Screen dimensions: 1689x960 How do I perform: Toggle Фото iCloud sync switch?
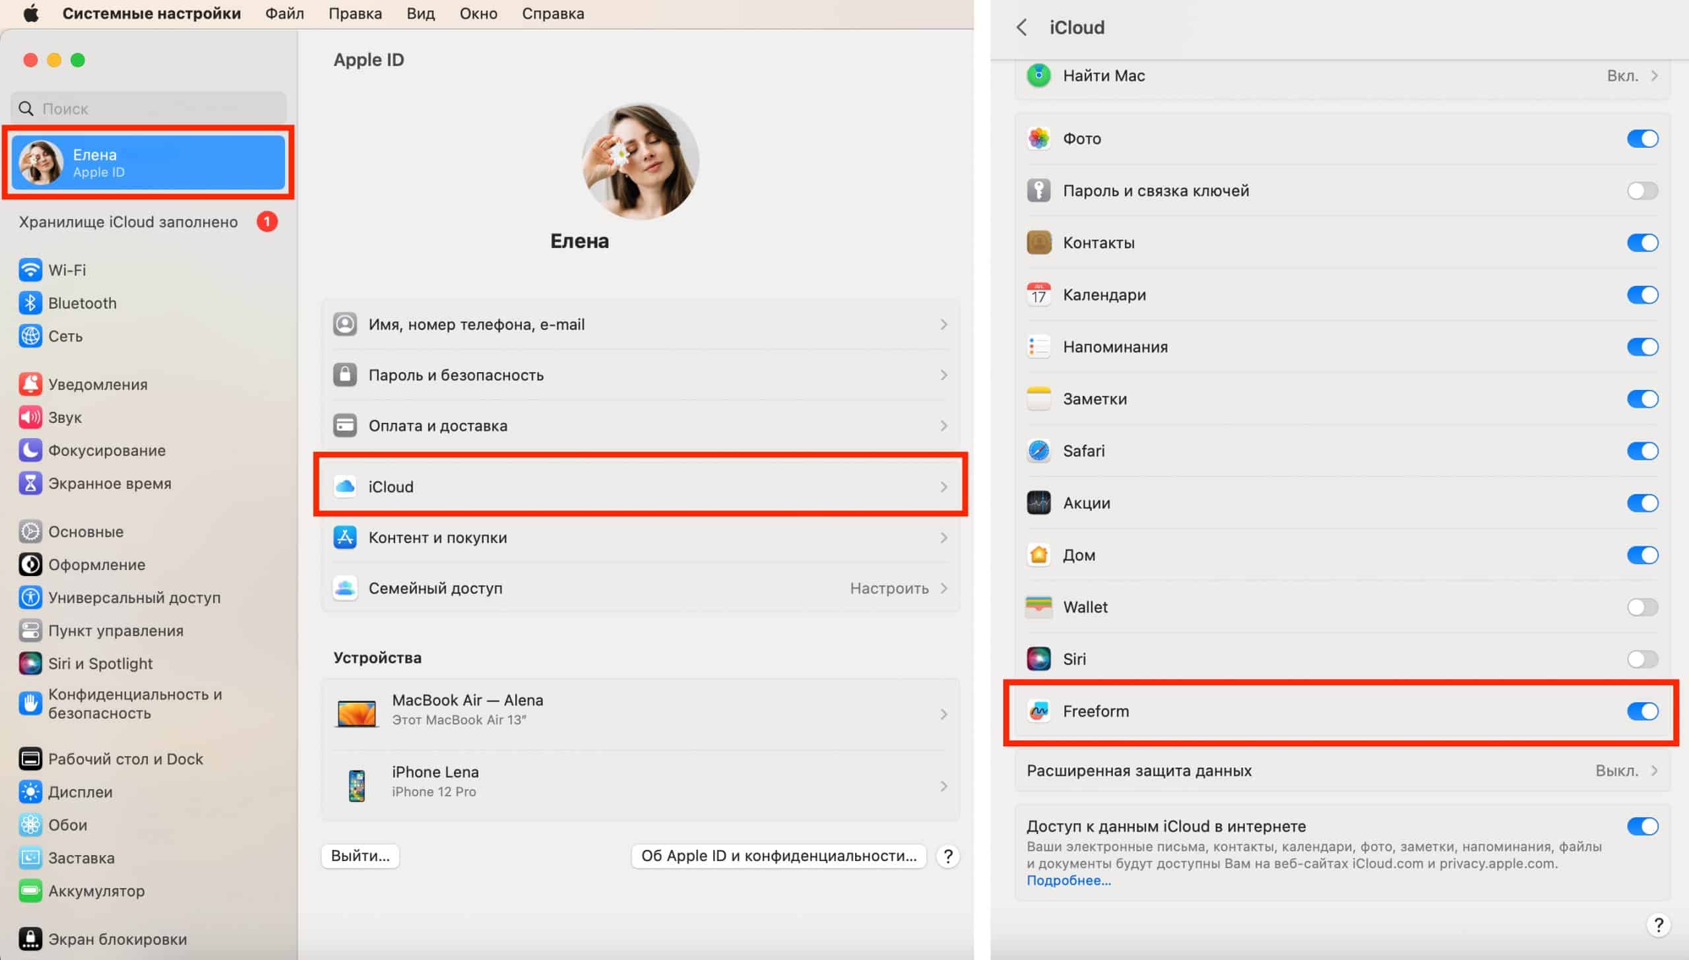click(1642, 139)
